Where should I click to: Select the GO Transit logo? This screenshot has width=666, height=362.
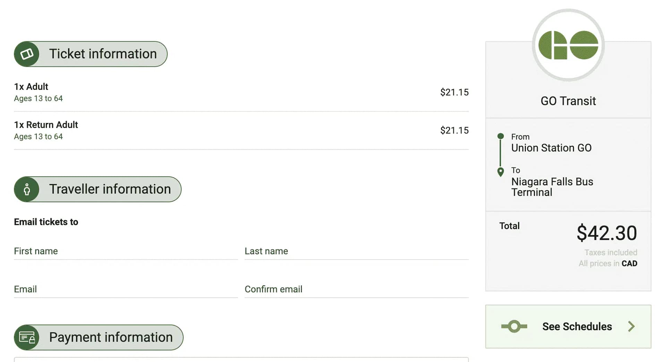[x=567, y=45]
